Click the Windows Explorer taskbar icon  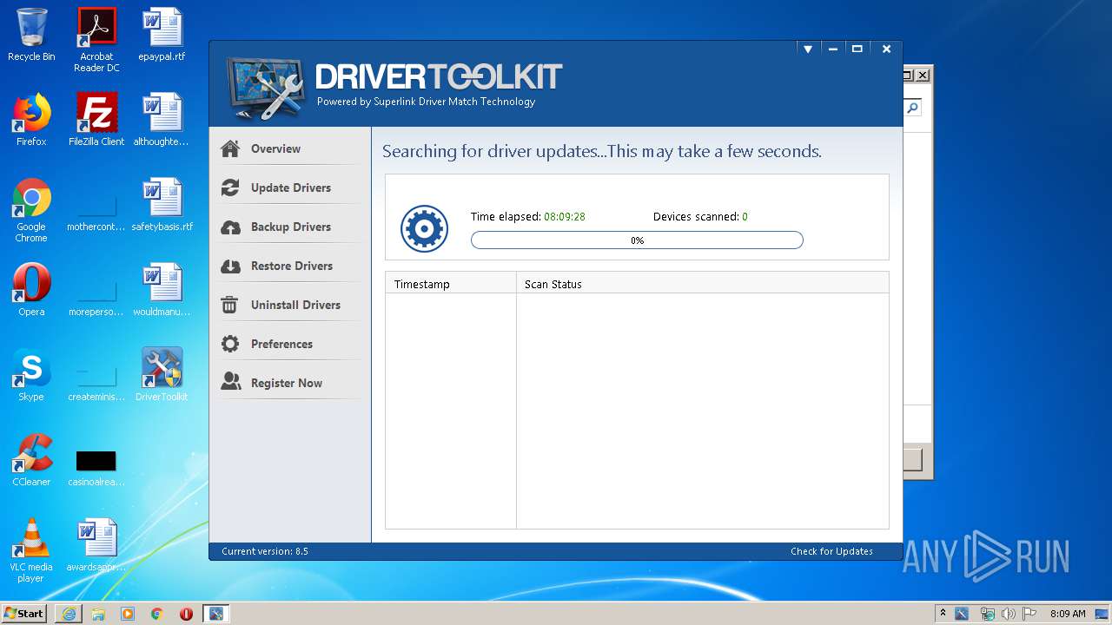(x=98, y=614)
